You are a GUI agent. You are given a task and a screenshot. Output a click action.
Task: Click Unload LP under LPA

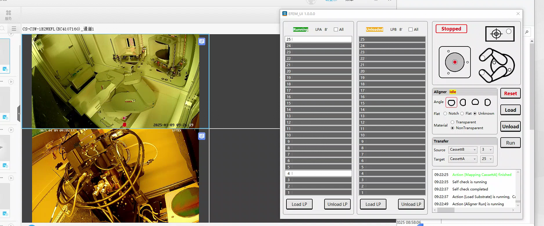point(337,204)
